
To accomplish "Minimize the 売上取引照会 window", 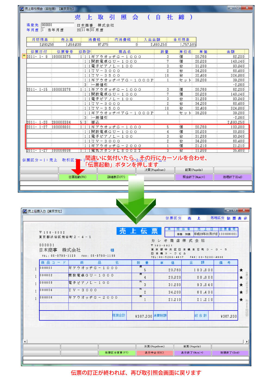I will click(x=231, y=8).
